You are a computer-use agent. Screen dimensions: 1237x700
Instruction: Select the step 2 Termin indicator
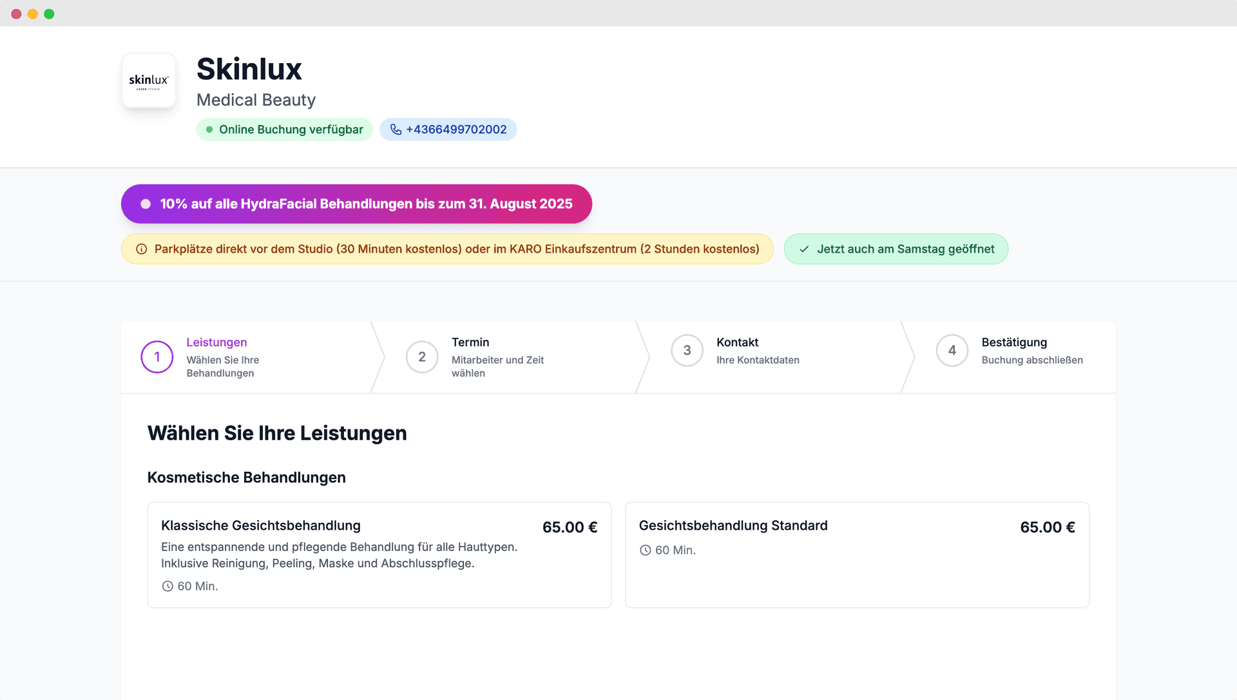422,356
